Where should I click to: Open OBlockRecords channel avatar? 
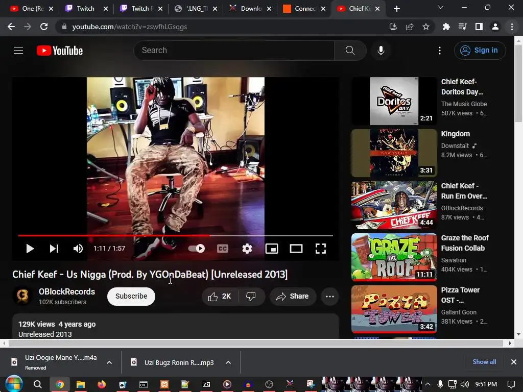pyautogui.click(x=22, y=296)
